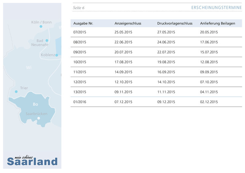Select Anlieferung date 04.11.2015
The image size is (245, 173).
(x=209, y=92)
